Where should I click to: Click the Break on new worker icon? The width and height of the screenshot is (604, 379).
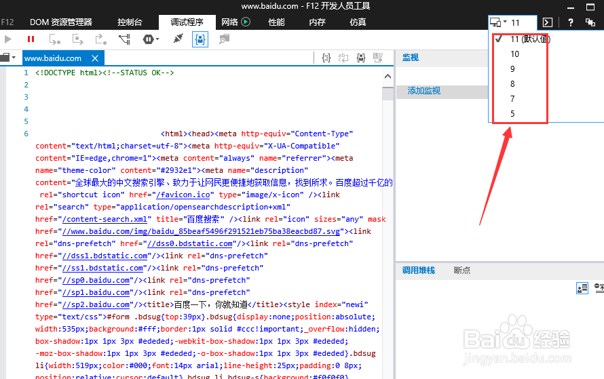click(124, 39)
